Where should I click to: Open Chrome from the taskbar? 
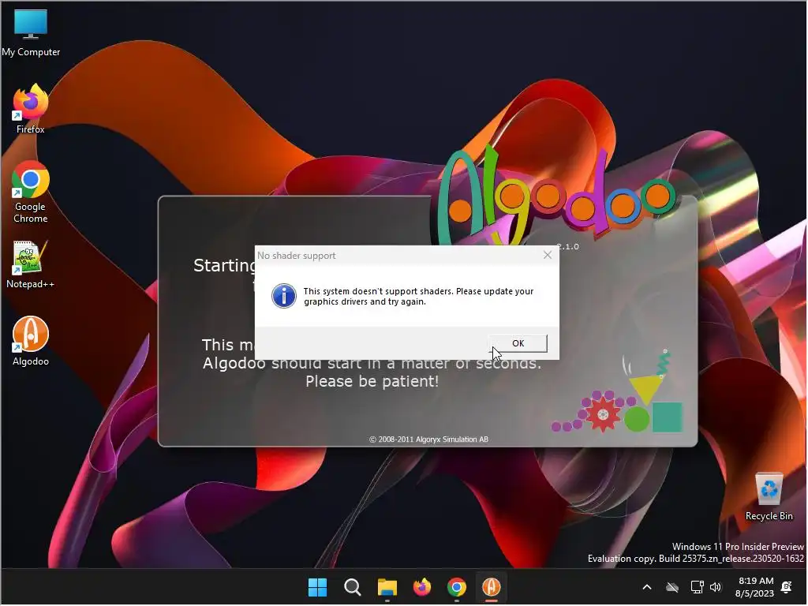pyautogui.click(x=457, y=587)
